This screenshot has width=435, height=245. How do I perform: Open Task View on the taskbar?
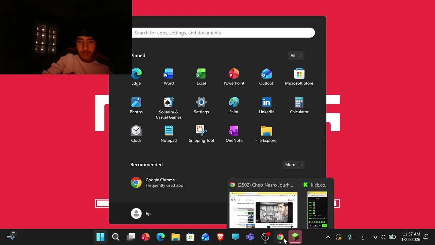click(x=131, y=237)
